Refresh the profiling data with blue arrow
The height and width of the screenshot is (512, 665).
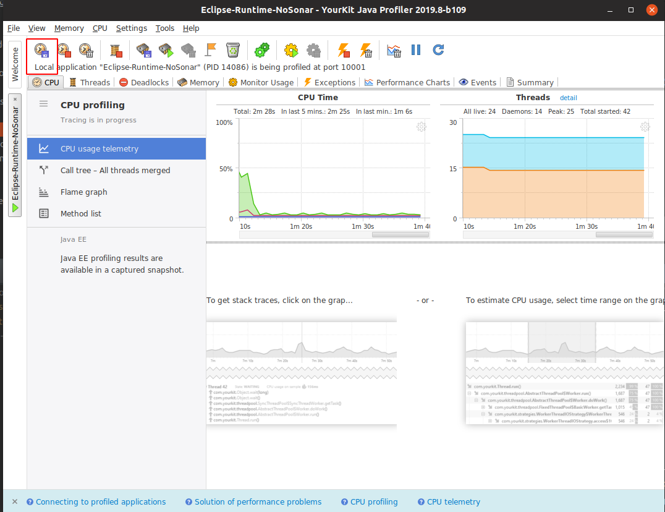point(438,50)
